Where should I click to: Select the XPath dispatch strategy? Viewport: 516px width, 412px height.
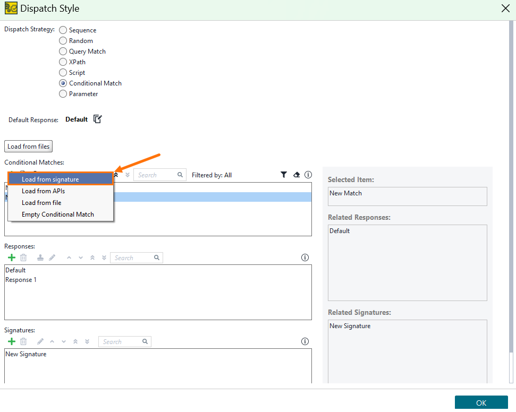(63, 62)
